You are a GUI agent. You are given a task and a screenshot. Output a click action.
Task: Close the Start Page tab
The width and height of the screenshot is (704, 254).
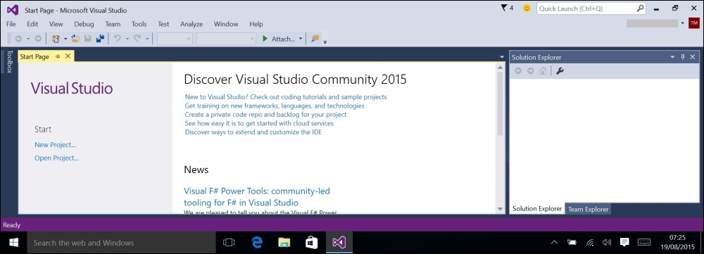pos(68,56)
